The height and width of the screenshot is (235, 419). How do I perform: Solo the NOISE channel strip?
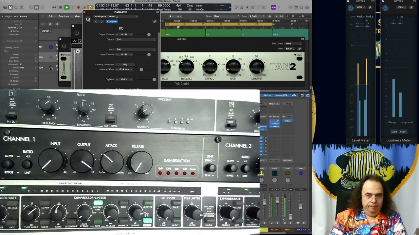[x=290, y=223]
